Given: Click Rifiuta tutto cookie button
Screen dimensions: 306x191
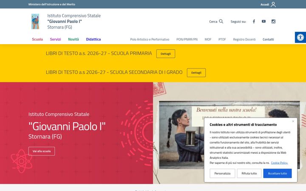Looking at the screenshot, I should pos(249,174).
